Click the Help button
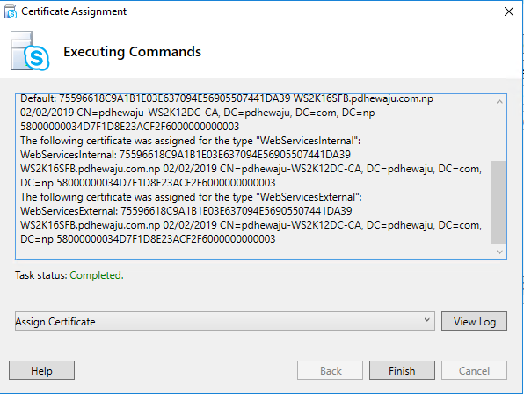Screen dimensions: 524x394 42,370
